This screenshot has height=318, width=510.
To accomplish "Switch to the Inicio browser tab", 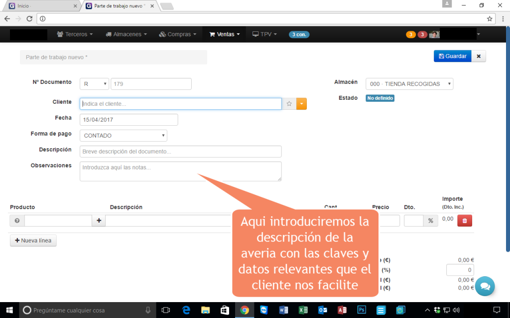I will pyautogui.click(x=42, y=6).
